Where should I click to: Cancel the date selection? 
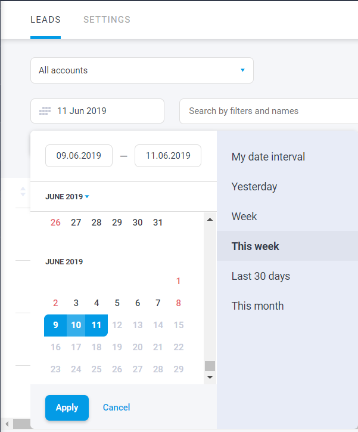tap(116, 408)
